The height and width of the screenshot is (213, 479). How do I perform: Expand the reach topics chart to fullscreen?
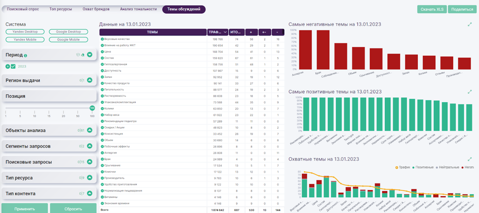(x=470, y=159)
